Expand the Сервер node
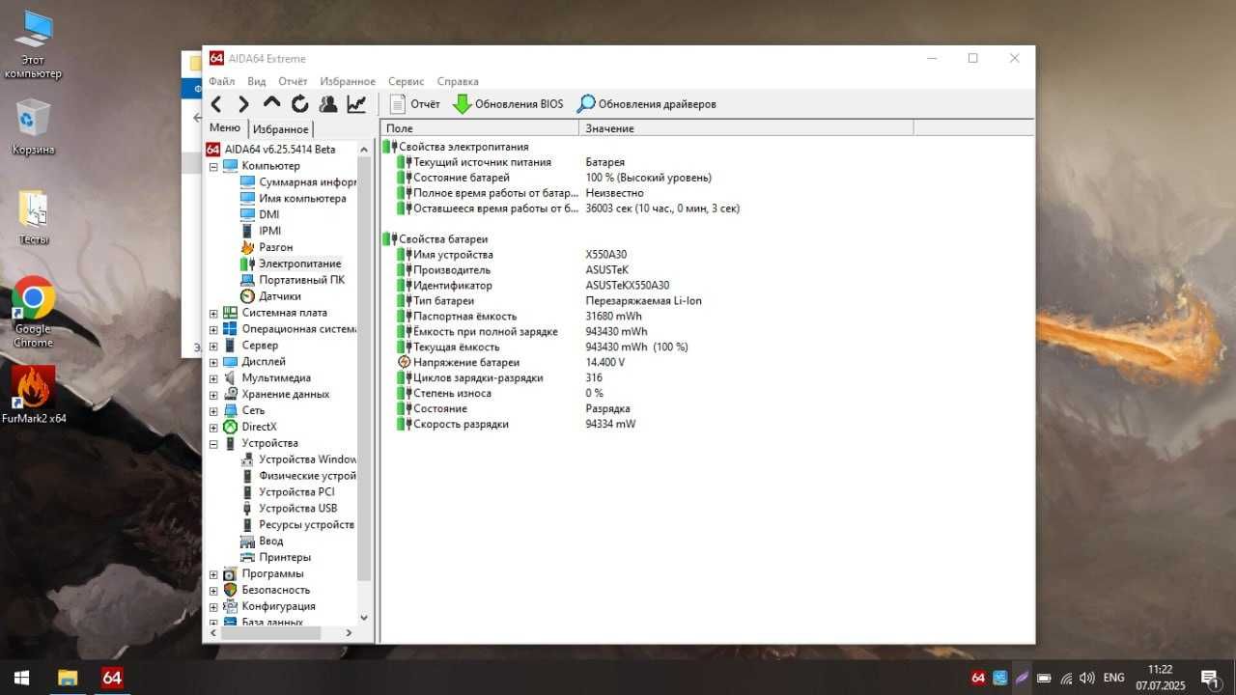This screenshot has height=695, width=1236. pyautogui.click(x=213, y=346)
